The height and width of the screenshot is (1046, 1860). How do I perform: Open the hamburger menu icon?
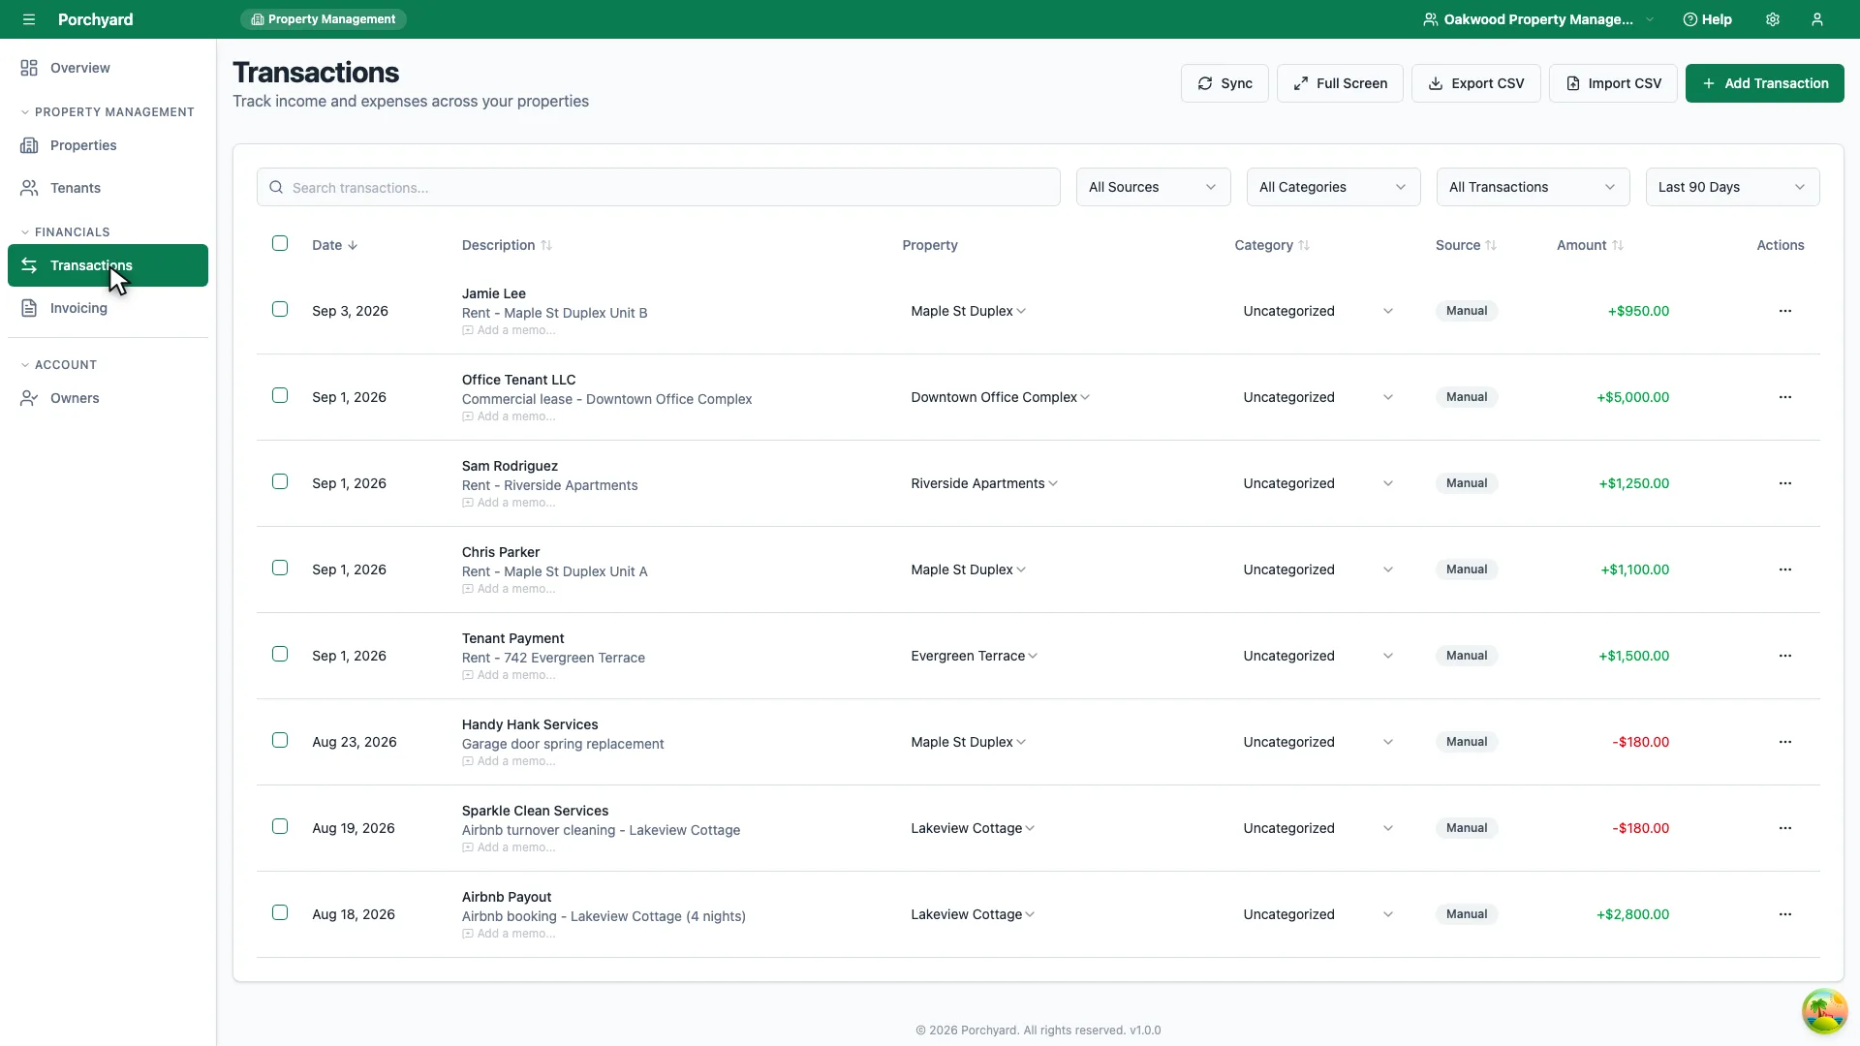coord(29,19)
